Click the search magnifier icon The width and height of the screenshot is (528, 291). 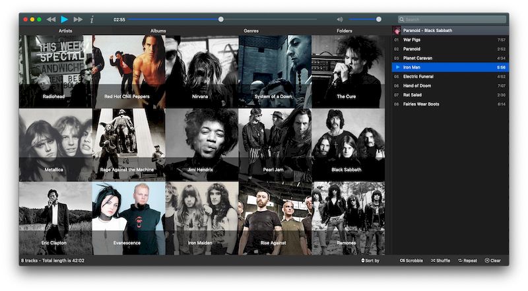pos(402,20)
